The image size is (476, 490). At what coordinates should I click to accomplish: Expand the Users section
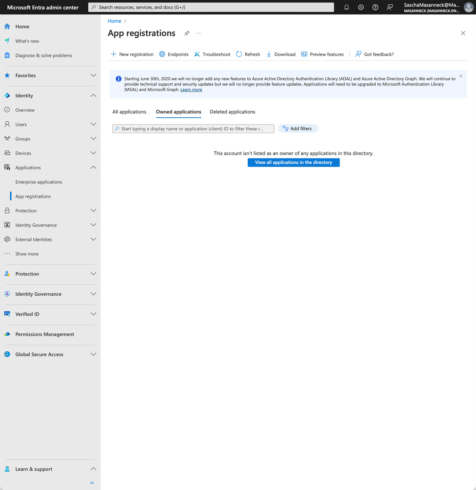pyautogui.click(x=93, y=124)
